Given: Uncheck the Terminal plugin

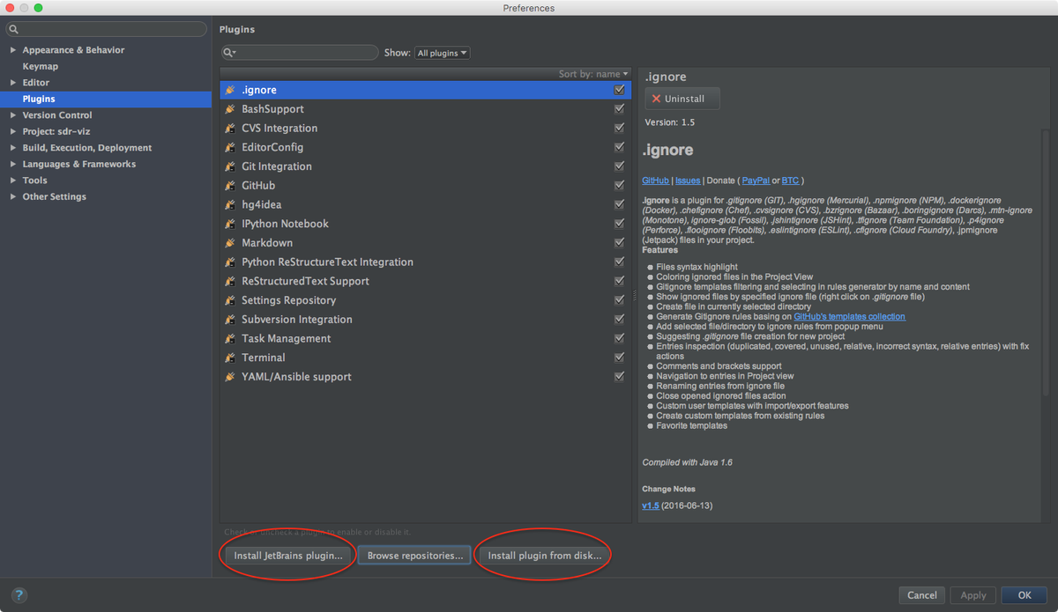Looking at the screenshot, I should tap(619, 358).
